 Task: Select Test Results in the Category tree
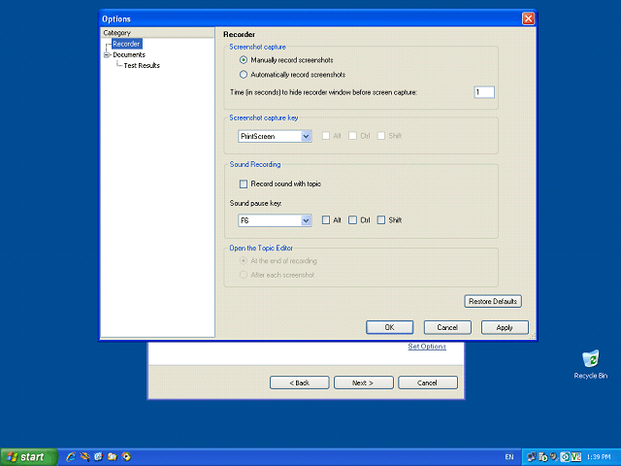click(142, 65)
